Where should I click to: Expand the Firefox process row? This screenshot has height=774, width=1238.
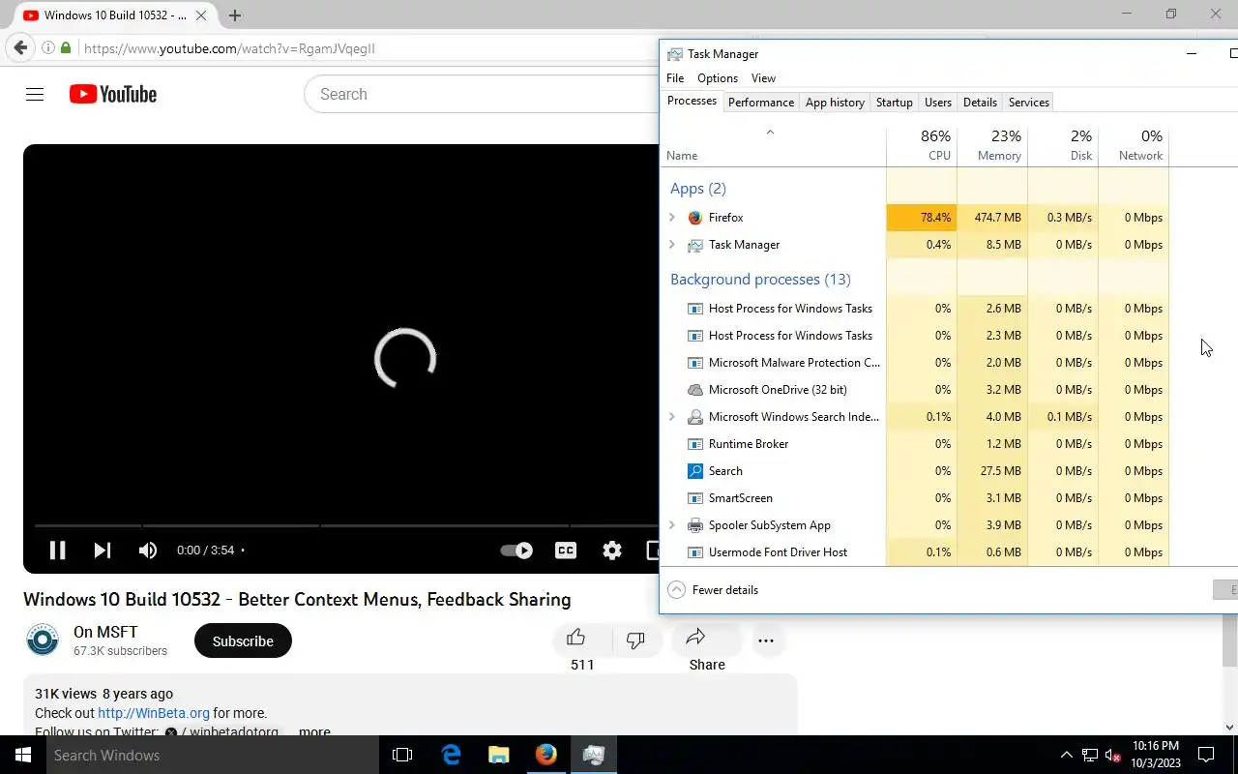point(672,218)
